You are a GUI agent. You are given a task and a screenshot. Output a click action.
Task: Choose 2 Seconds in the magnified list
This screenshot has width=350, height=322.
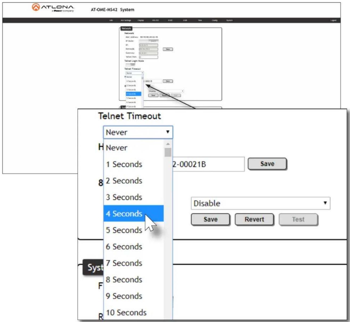click(134, 181)
